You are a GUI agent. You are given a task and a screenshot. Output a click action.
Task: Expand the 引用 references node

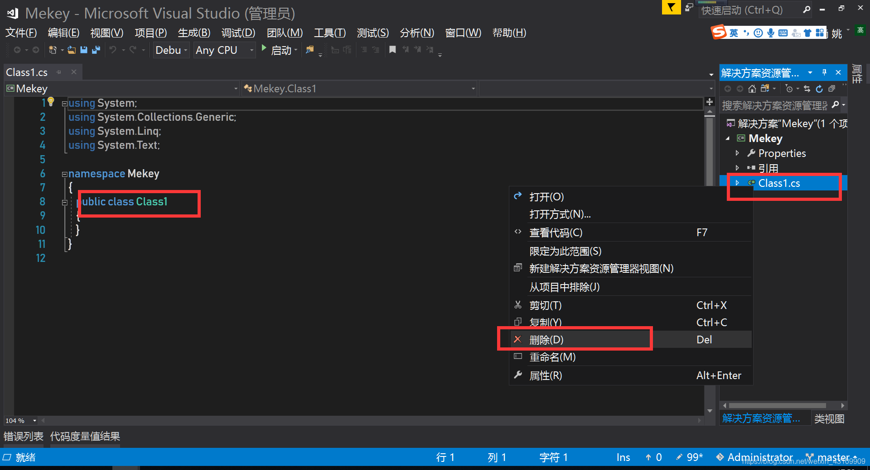click(x=737, y=168)
